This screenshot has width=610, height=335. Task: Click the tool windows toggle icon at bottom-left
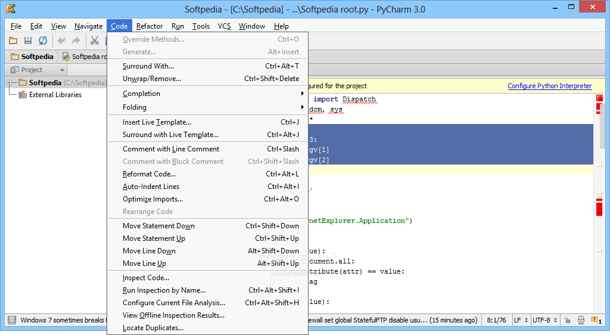(12, 320)
